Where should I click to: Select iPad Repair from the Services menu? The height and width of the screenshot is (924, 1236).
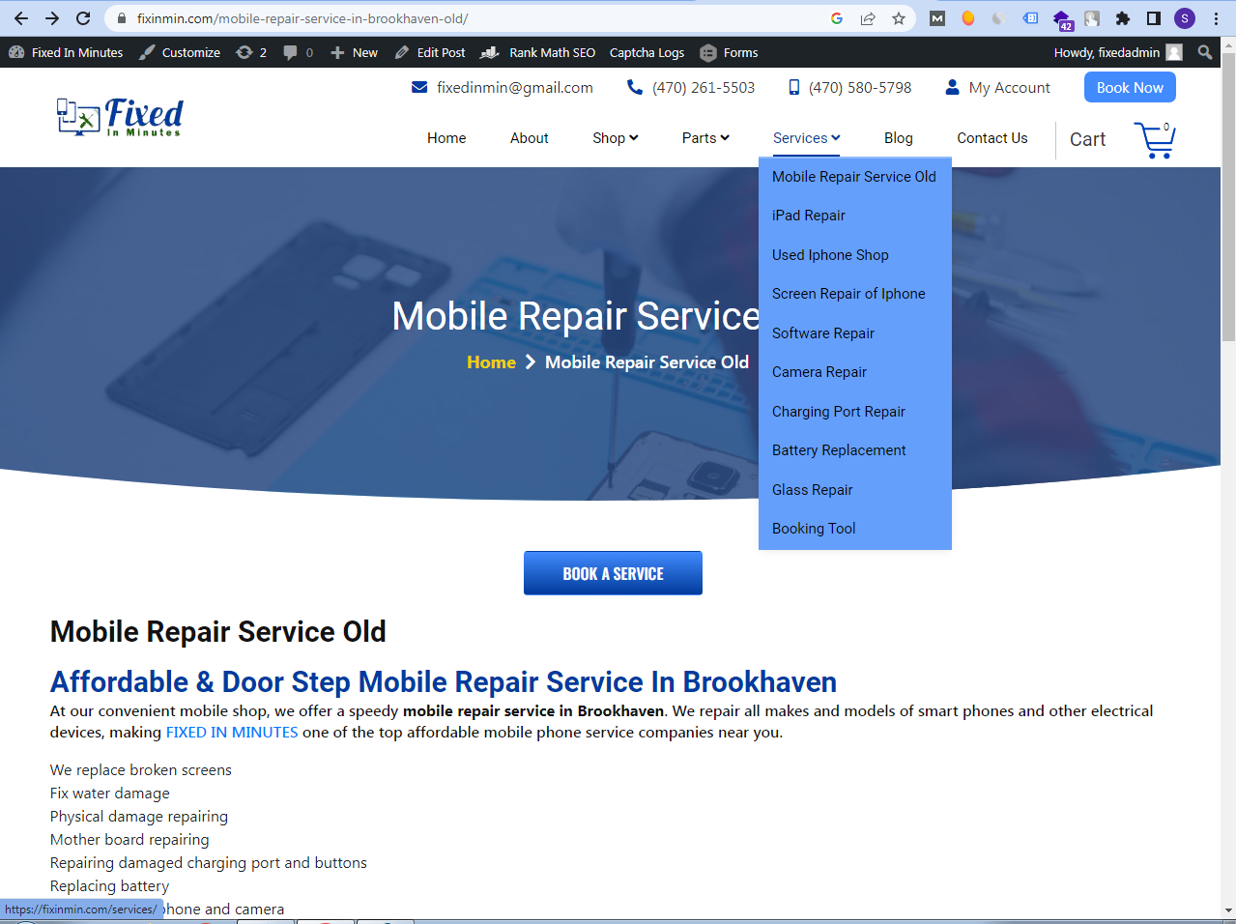808,216
